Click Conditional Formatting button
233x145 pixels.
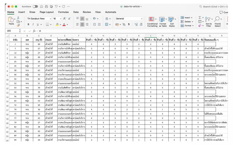click(153, 21)
